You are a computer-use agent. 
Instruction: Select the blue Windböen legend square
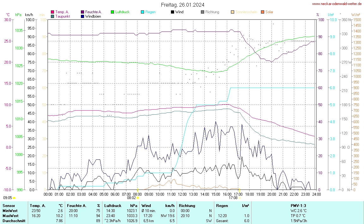82,16
